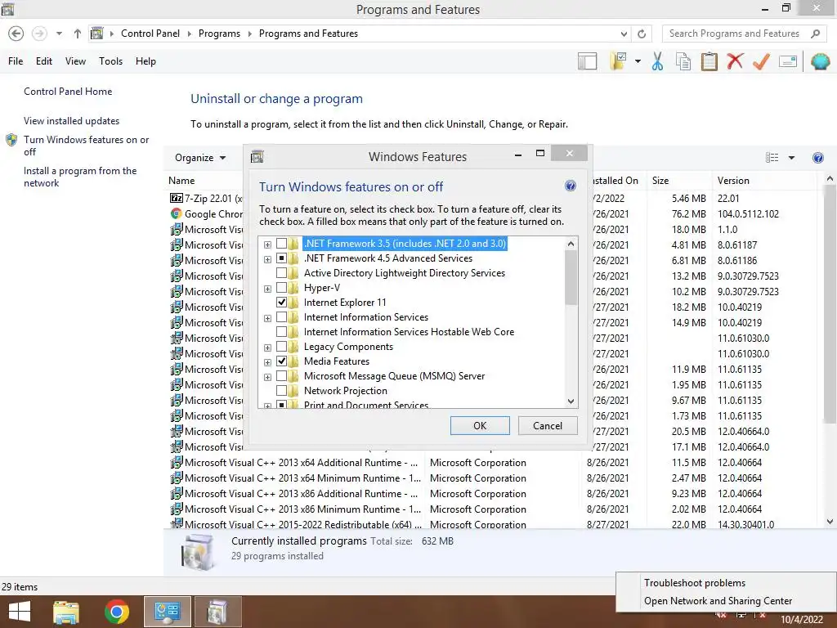Expand the Media Features node
The height and width of the screenshot is (628, 837).
(267, 362)
